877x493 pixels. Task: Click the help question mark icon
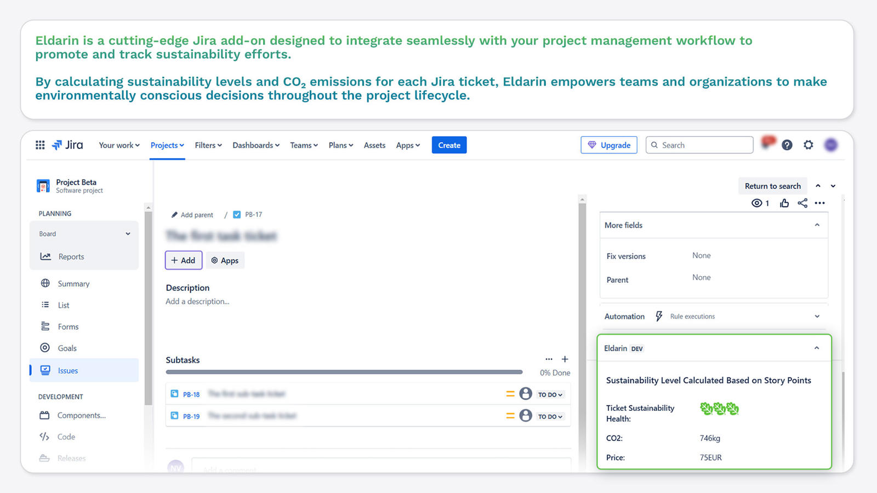(x=787, y=145)
